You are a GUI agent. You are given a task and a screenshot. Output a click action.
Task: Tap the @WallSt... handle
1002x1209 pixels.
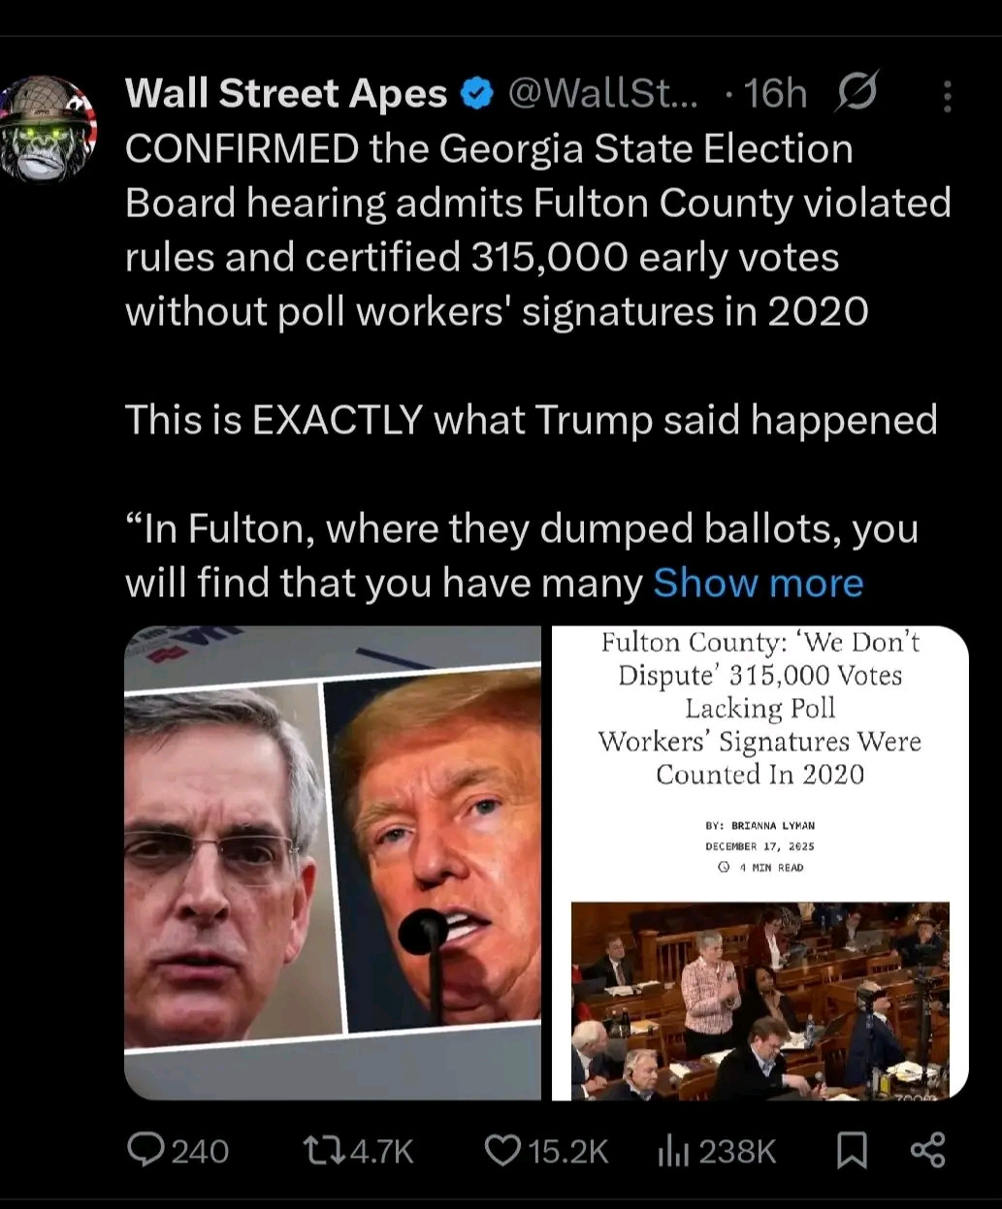pyautogui.click(x=602, y=93)
